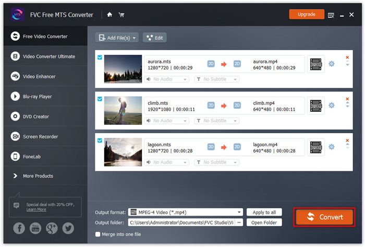Screen dimensions: 365x247
Task: Click the Output folder path field
Action: [181, 222]
